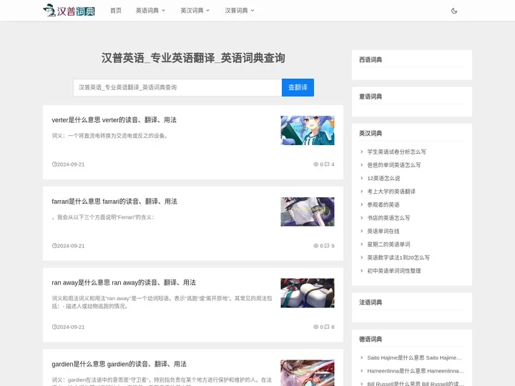This screenshot has height=386, width=515.
Task: Expand the 英汉词典 nav dropdown
Action: click(195, 11)
